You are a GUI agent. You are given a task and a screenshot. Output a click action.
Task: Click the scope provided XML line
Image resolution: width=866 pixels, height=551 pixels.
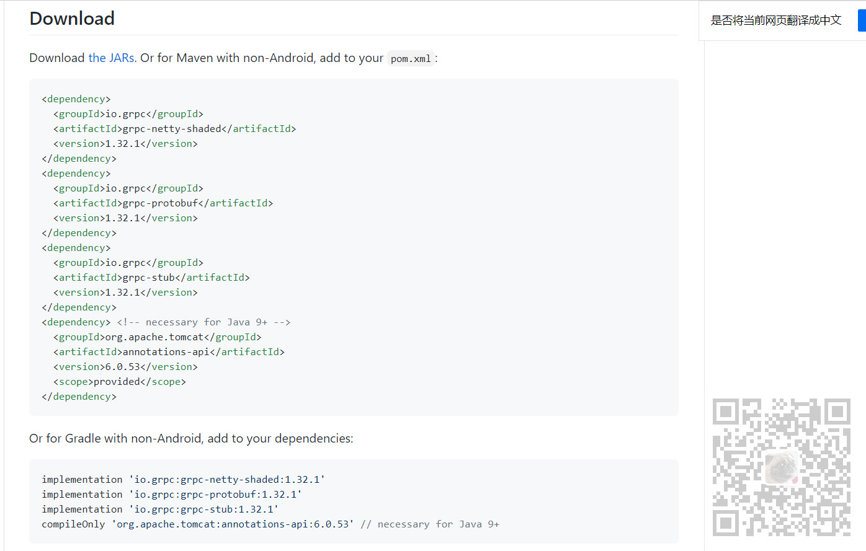coord(120,382)
